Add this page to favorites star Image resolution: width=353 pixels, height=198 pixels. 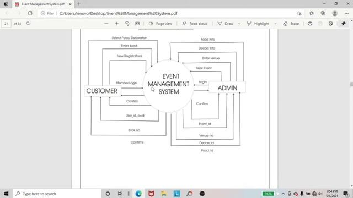[299, 13]
